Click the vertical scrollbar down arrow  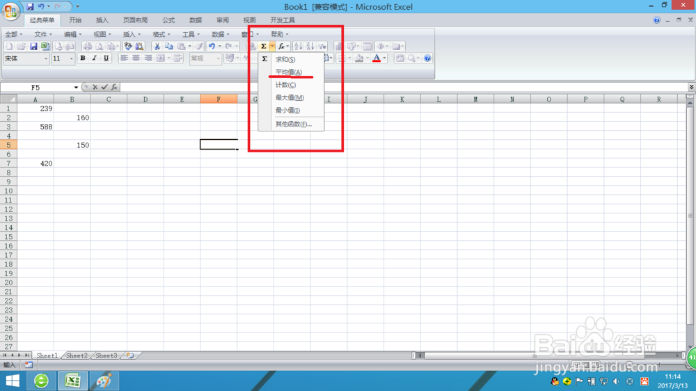[690, 347]
